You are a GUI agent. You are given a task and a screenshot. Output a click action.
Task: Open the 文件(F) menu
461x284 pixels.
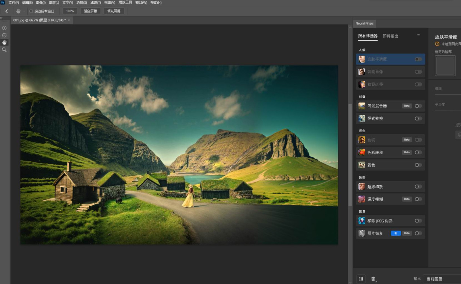(14, 3)
